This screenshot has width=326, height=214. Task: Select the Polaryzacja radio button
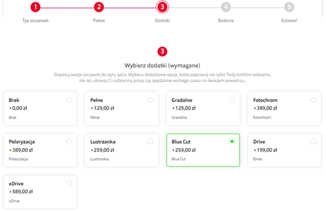[69, 142]
